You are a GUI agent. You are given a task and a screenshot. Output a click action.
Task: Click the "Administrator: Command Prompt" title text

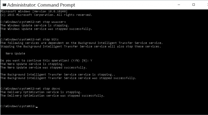41,5
